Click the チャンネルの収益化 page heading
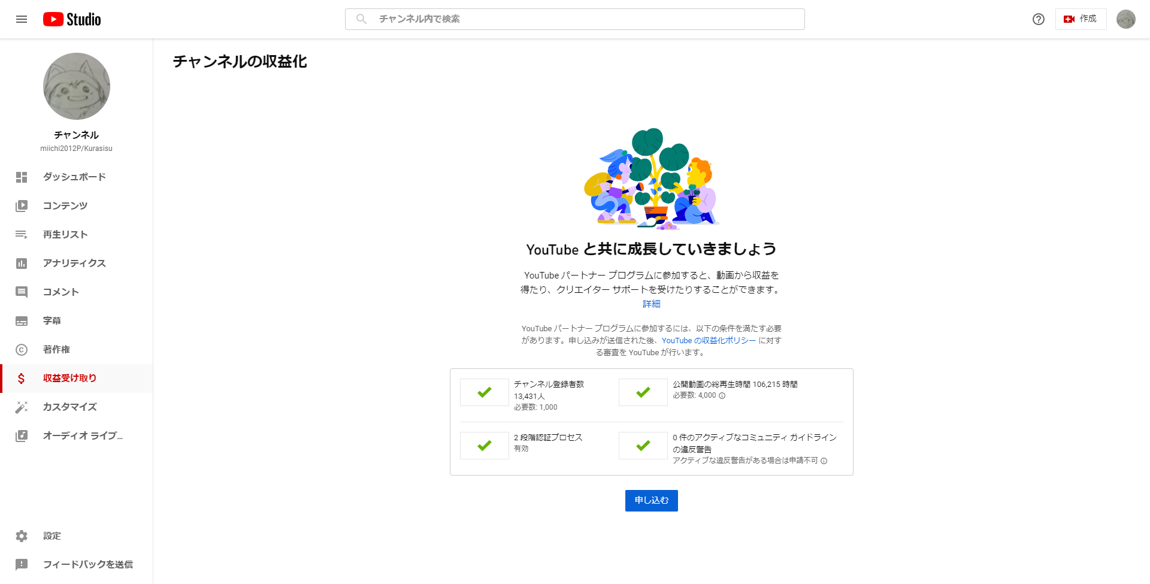The image size is (1150, 584). [240, 62]
